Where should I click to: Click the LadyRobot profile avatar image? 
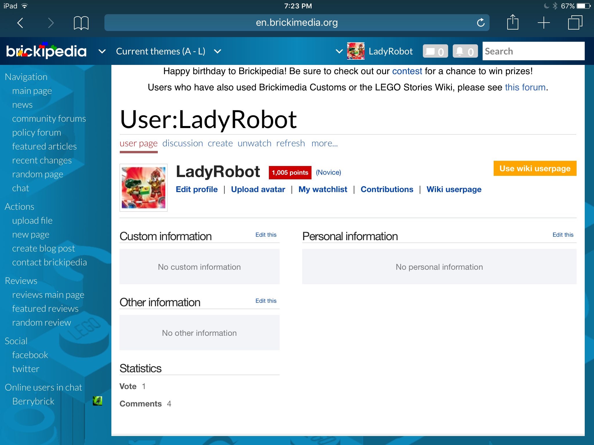[x=144, y=188]
